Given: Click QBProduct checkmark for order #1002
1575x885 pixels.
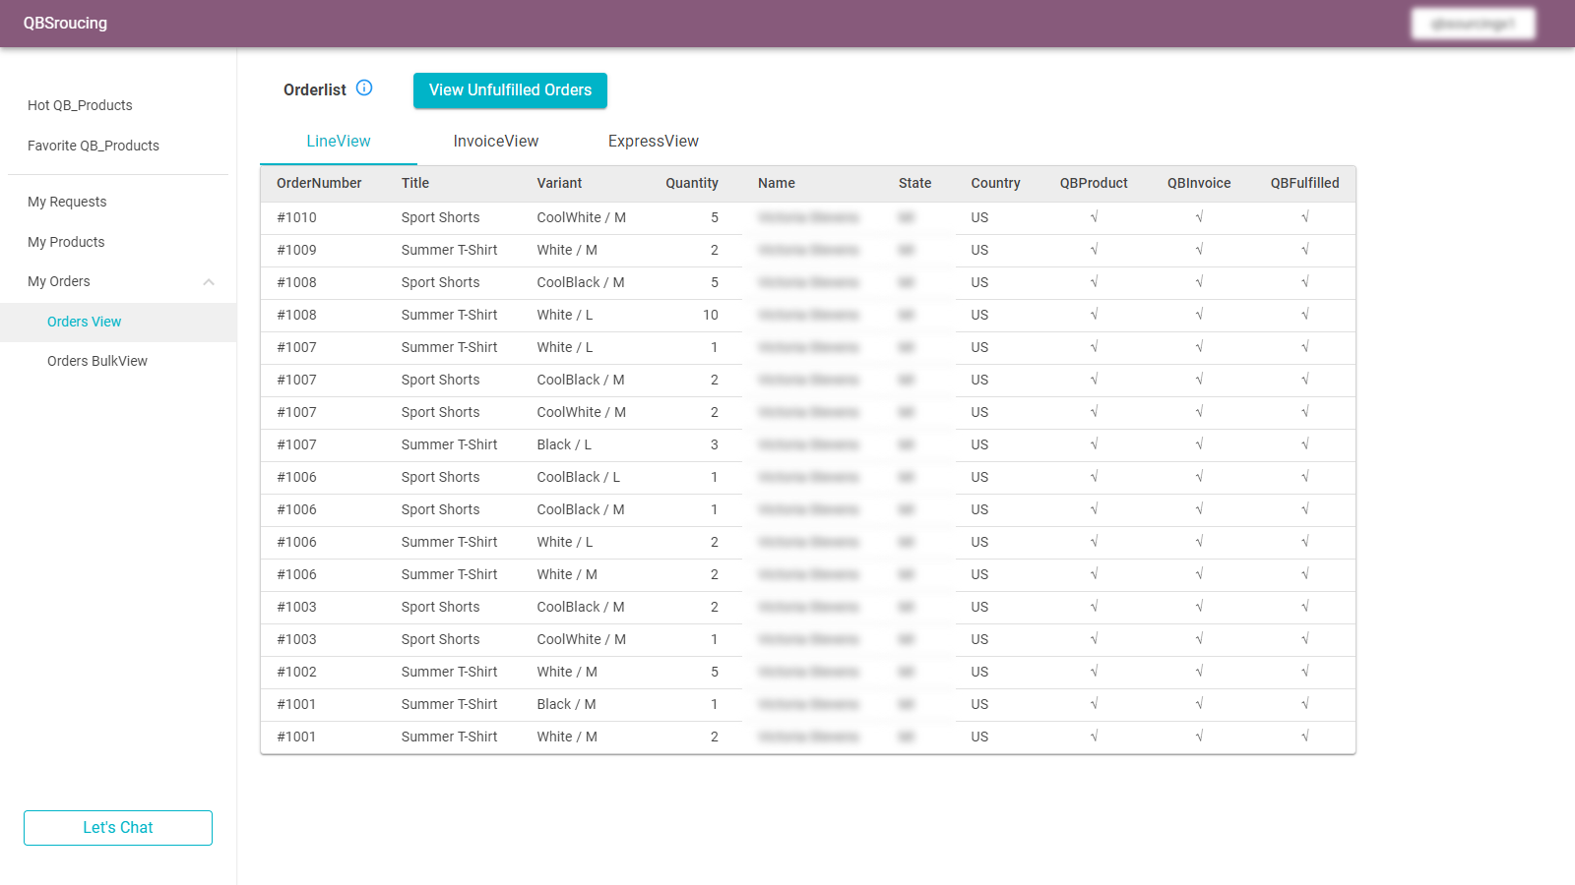Looking at the screenshot, I should click(x=1094, y=672).
